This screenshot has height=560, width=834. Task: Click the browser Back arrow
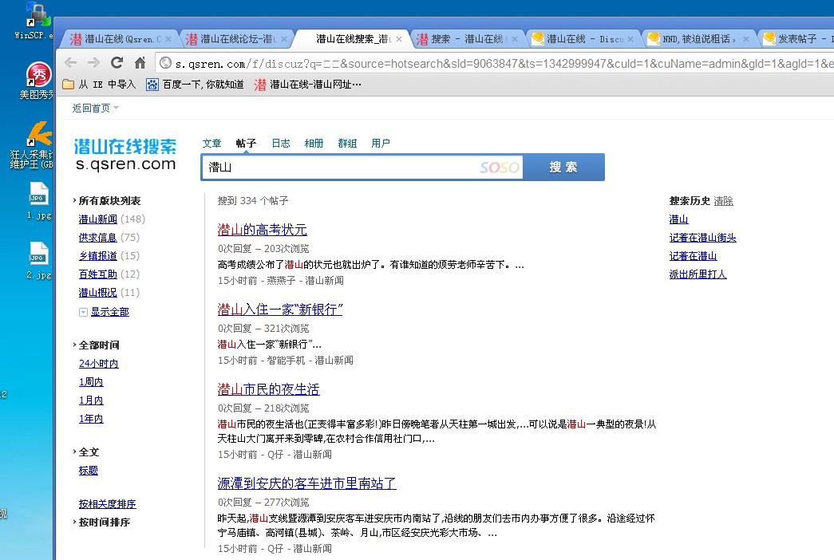coord(70,63)
